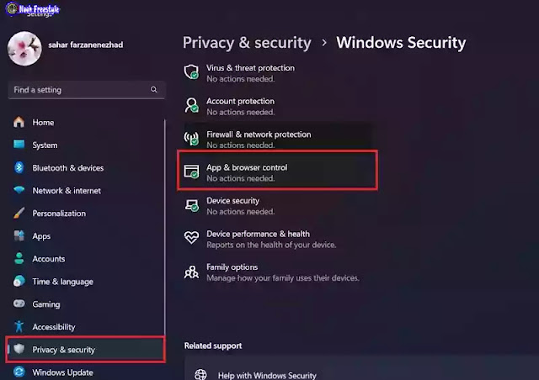This screenshot has width=539, height=380.
Task: Click the Family options people icon
Action: tap(191, 272)
